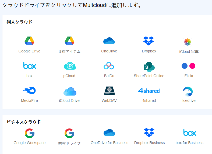Add the Flickr service
Screen dimensions: 212x154
(189, 66)
